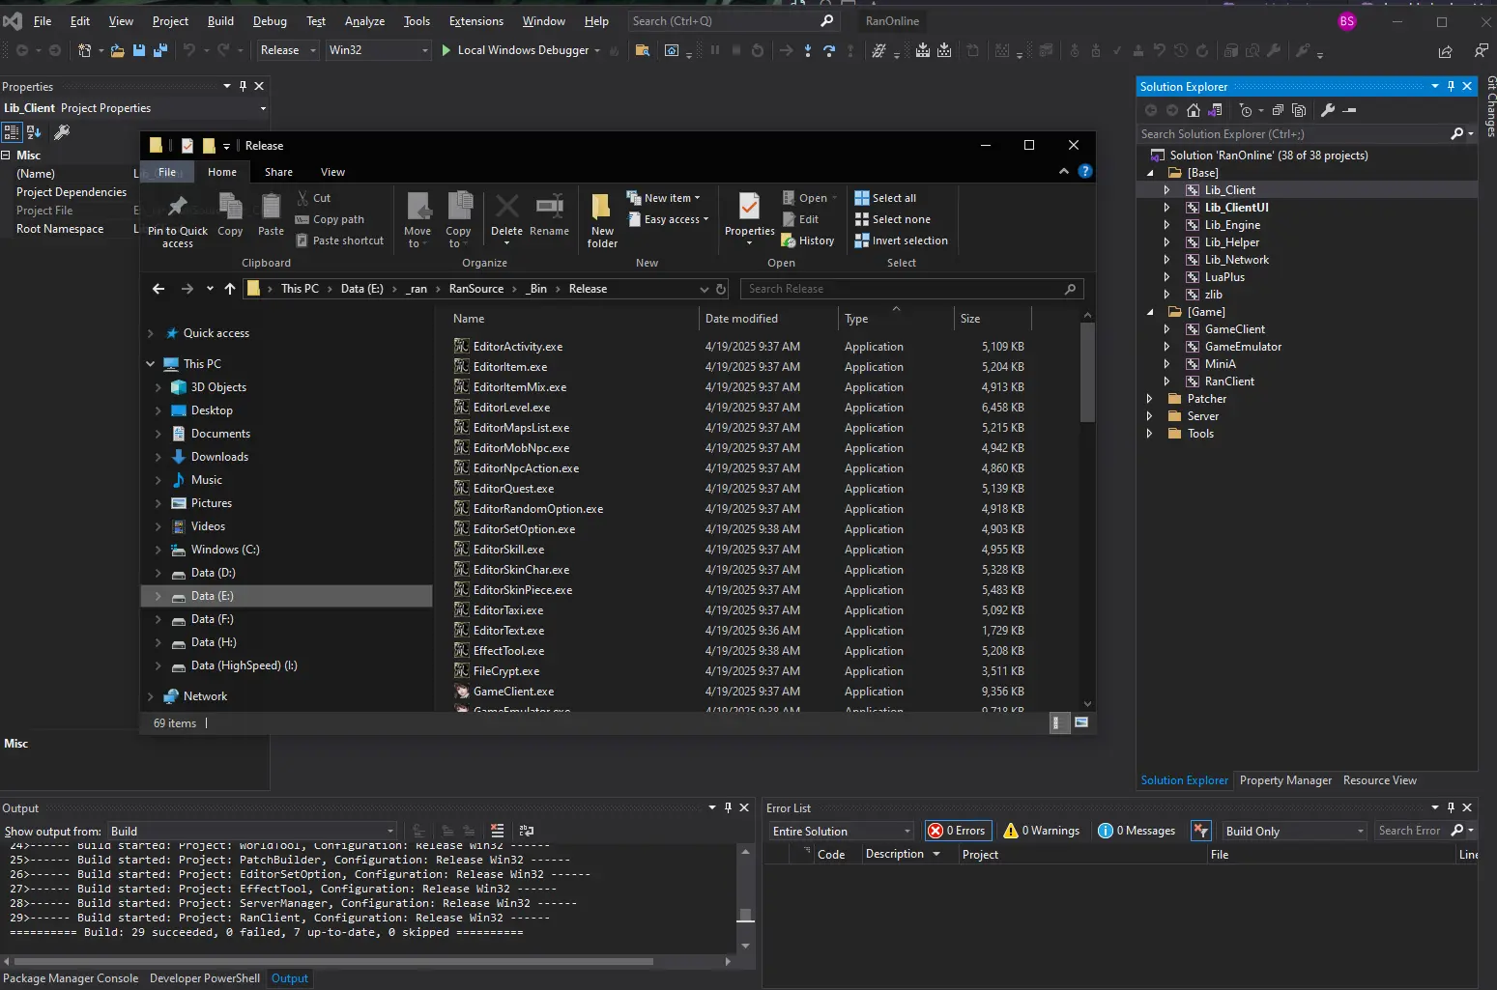Screen dimensions: 1497x990
Task: Click the Step Over debug icon
Action: coord(829,50)
